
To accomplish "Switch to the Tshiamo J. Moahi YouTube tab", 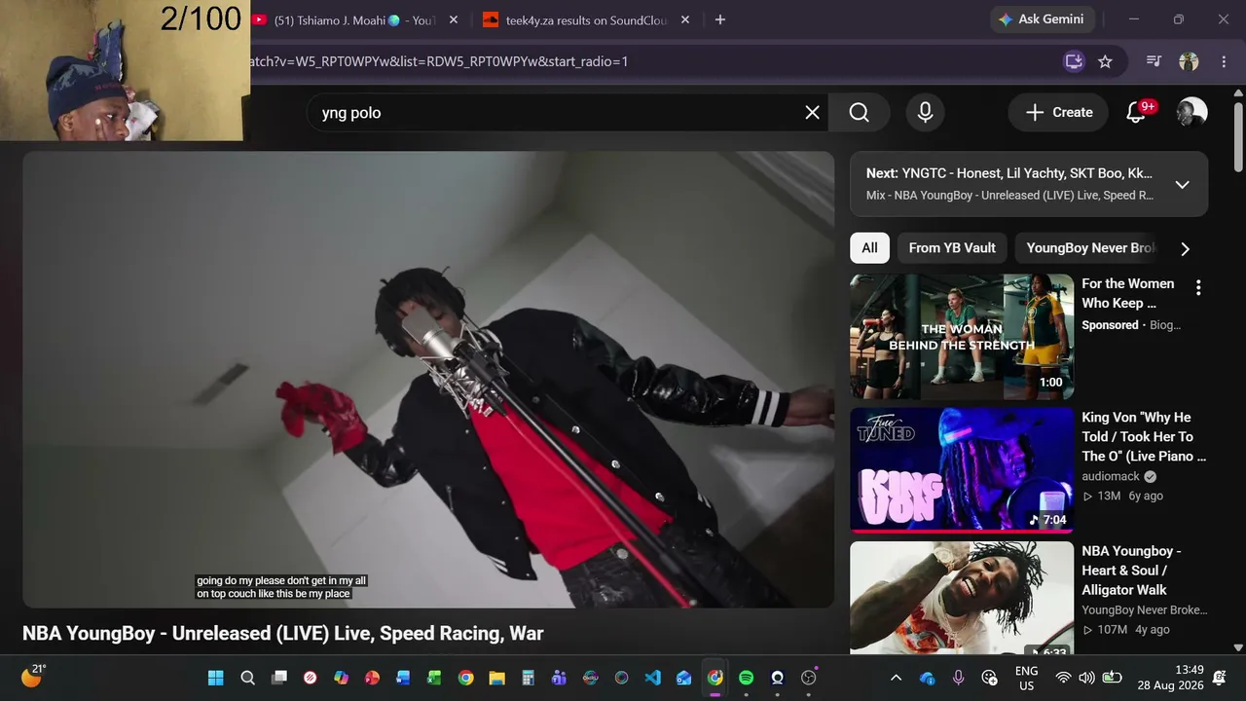I will click(354, 19).
